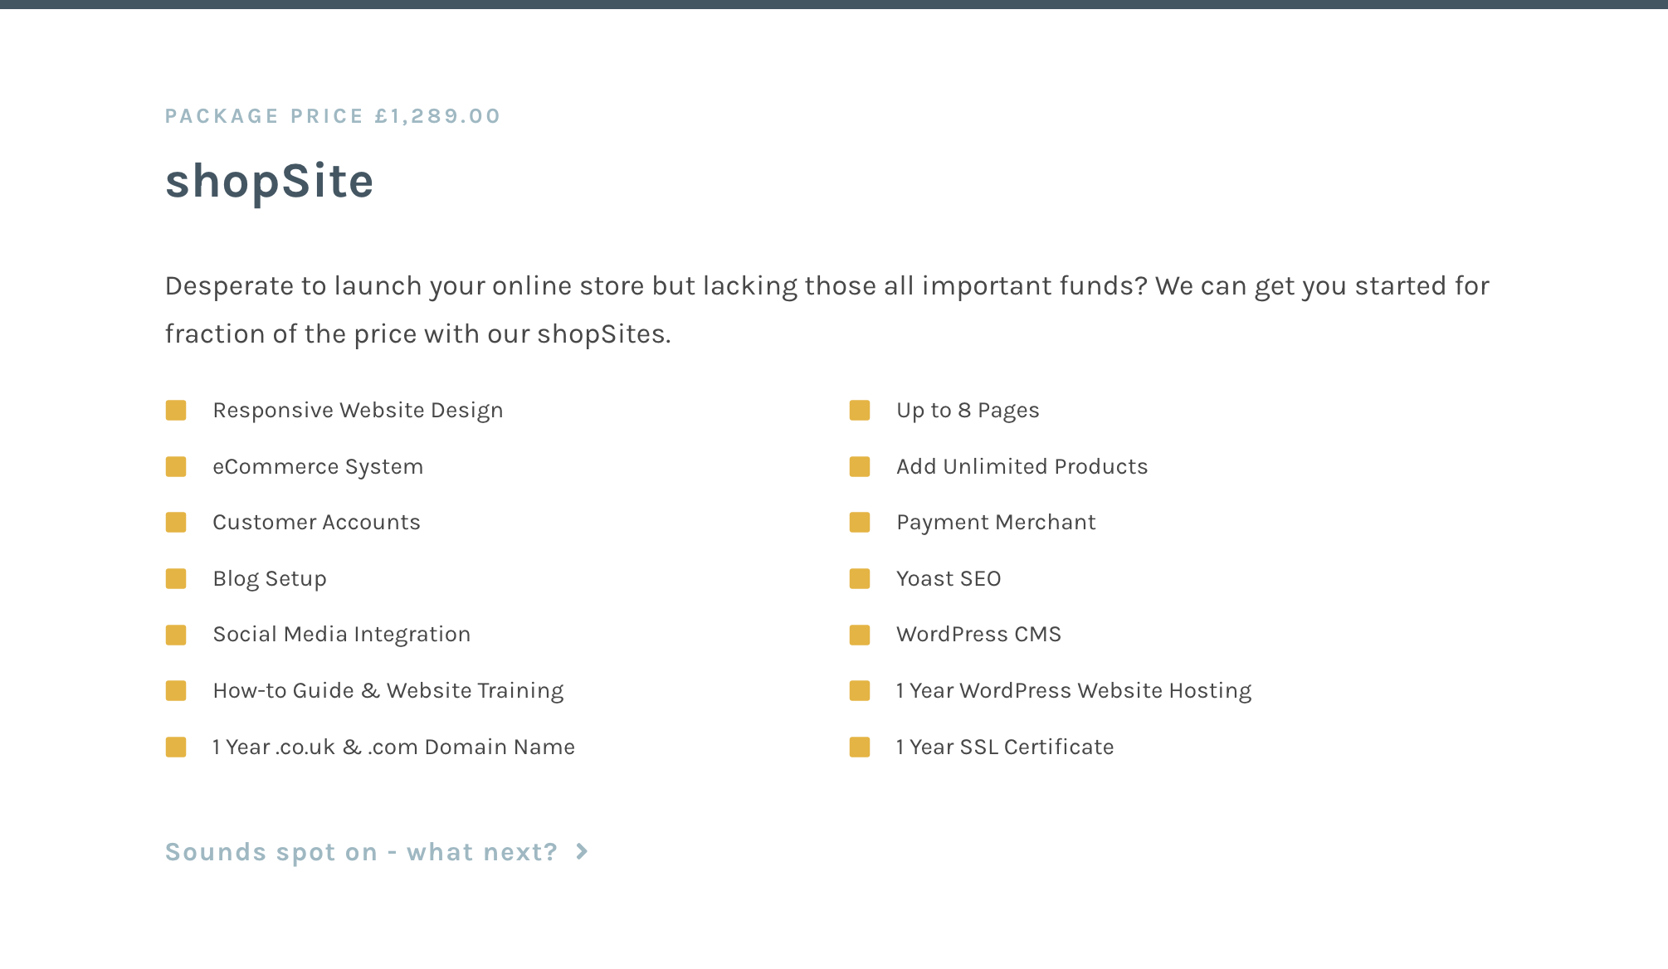Image resolution: width=1668 pixels, height=969 pixels.
Task: Click the 1 Year .co.uk & .com Domain Name text
Action: 393,747
